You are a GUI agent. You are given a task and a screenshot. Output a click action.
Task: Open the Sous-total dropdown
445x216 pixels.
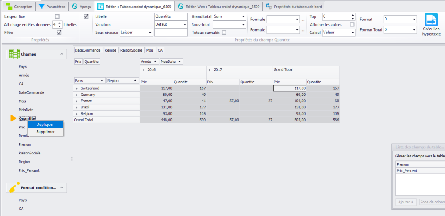coord(243,25)
